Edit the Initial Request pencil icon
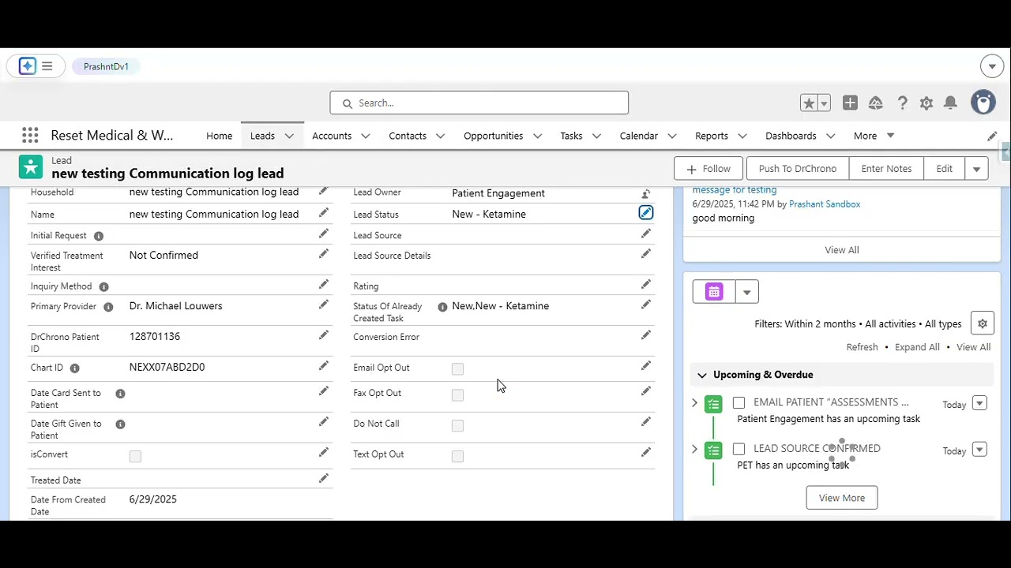Viewport: 1011px width, 568px height. (x=323, y=234)
